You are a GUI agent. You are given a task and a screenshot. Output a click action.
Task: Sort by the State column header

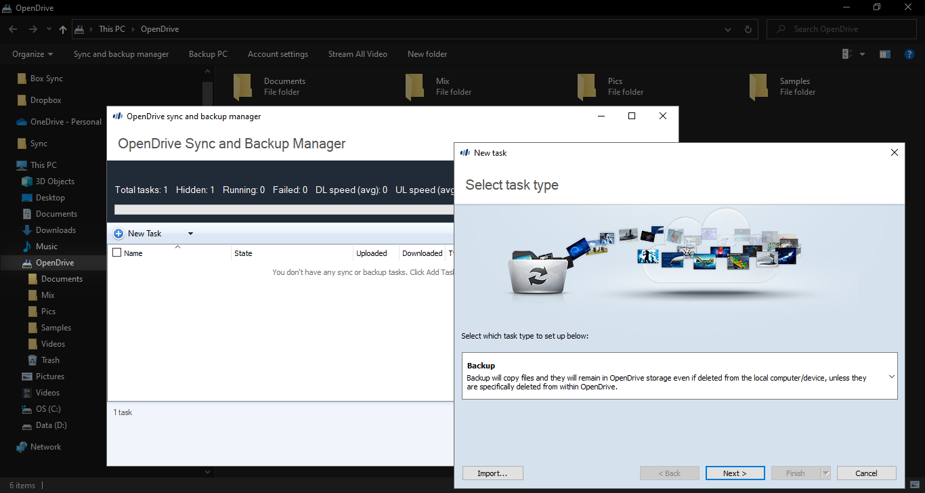(x=293, y=253)
